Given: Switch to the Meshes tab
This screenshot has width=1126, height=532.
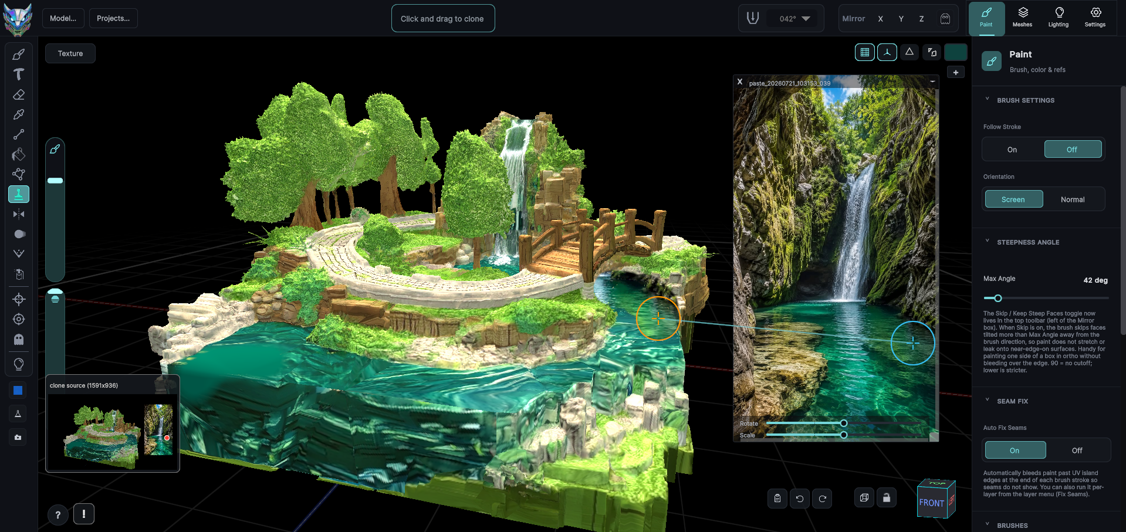Looking at the screenshot, I should tap(1022, 18).
